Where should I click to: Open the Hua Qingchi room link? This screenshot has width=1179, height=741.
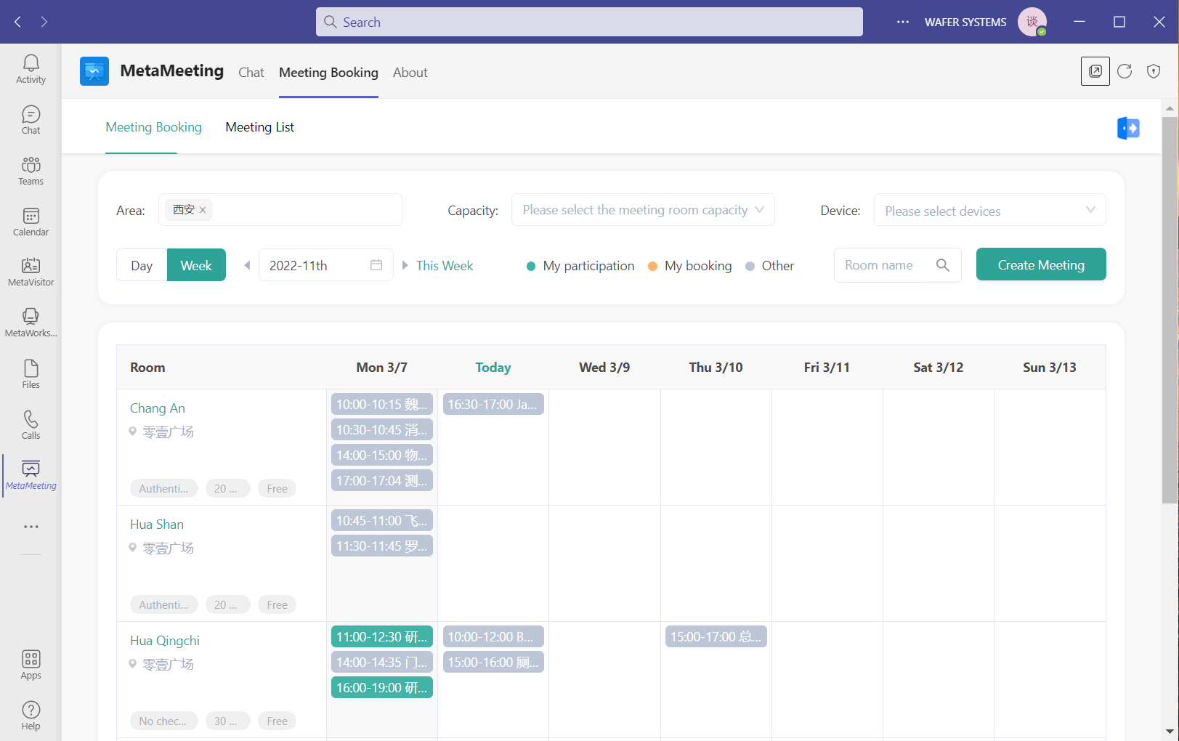pos(165,641)
